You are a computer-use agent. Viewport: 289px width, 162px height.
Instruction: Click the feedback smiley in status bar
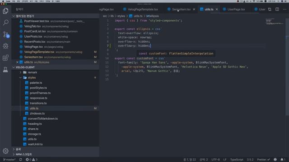(x=275, y=159)
